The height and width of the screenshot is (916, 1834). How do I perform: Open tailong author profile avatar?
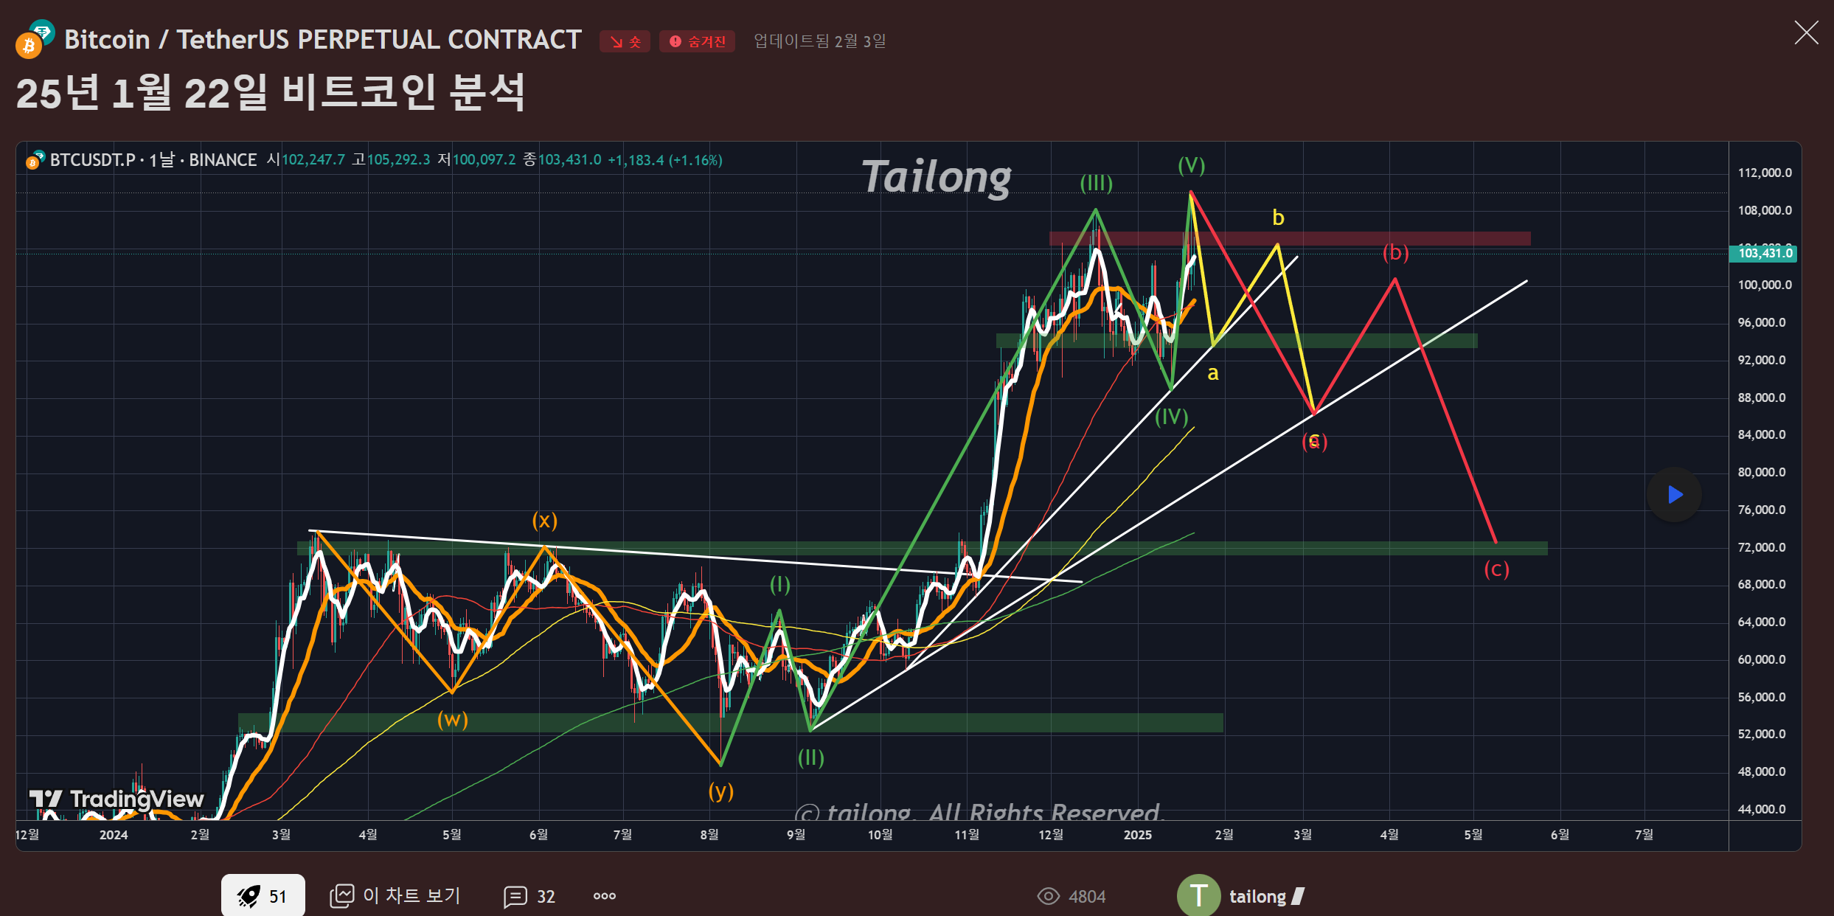(x=1198, y=895)
